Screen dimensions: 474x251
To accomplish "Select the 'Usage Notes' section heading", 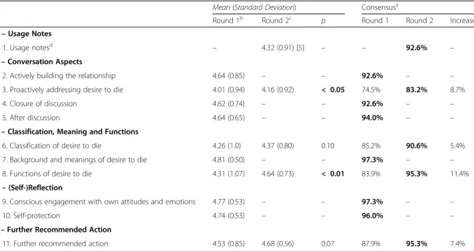I will [x=29, y=33].
